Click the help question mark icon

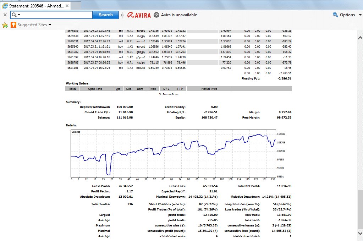click(x=156, y=15)
